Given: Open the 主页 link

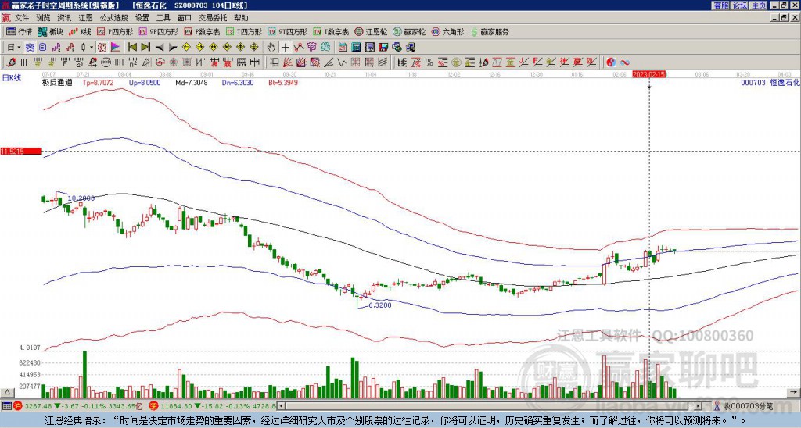Looking at the screenshot, I should (759, 5).
